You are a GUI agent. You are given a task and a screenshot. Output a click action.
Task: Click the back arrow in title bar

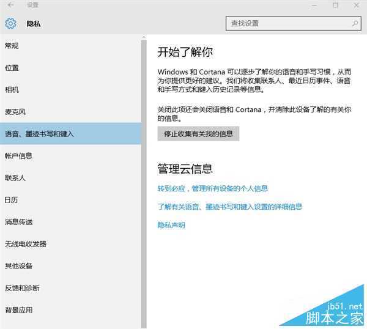[10, 5]
